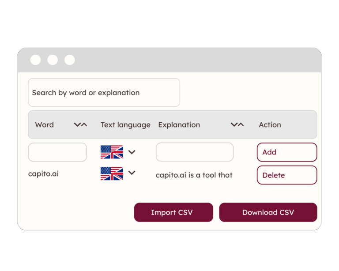The image size is (339, 271).
Task: Click the Explanation column header
Action: (x=179, y=125)
